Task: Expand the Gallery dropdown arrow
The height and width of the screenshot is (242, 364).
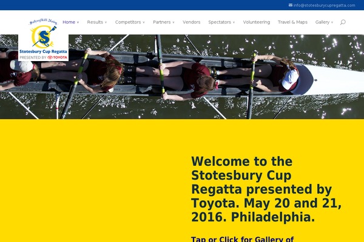Action: tap(332, 22)
